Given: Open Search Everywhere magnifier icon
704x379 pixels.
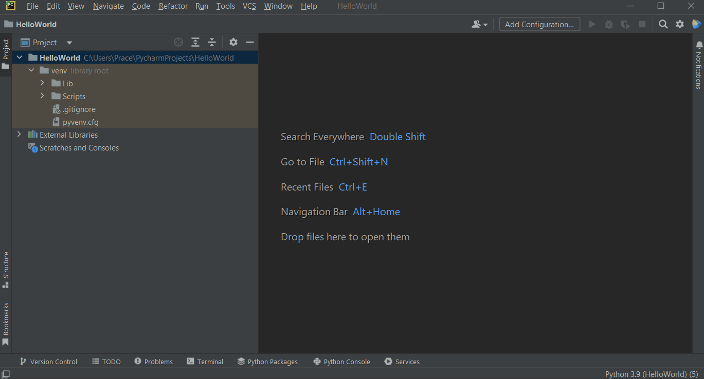Looking at the screenshot, I should (663, 24).
